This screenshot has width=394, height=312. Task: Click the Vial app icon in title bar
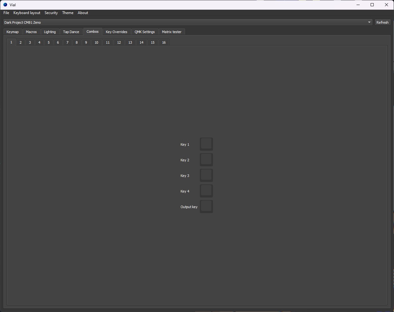(x=5, y=5)
